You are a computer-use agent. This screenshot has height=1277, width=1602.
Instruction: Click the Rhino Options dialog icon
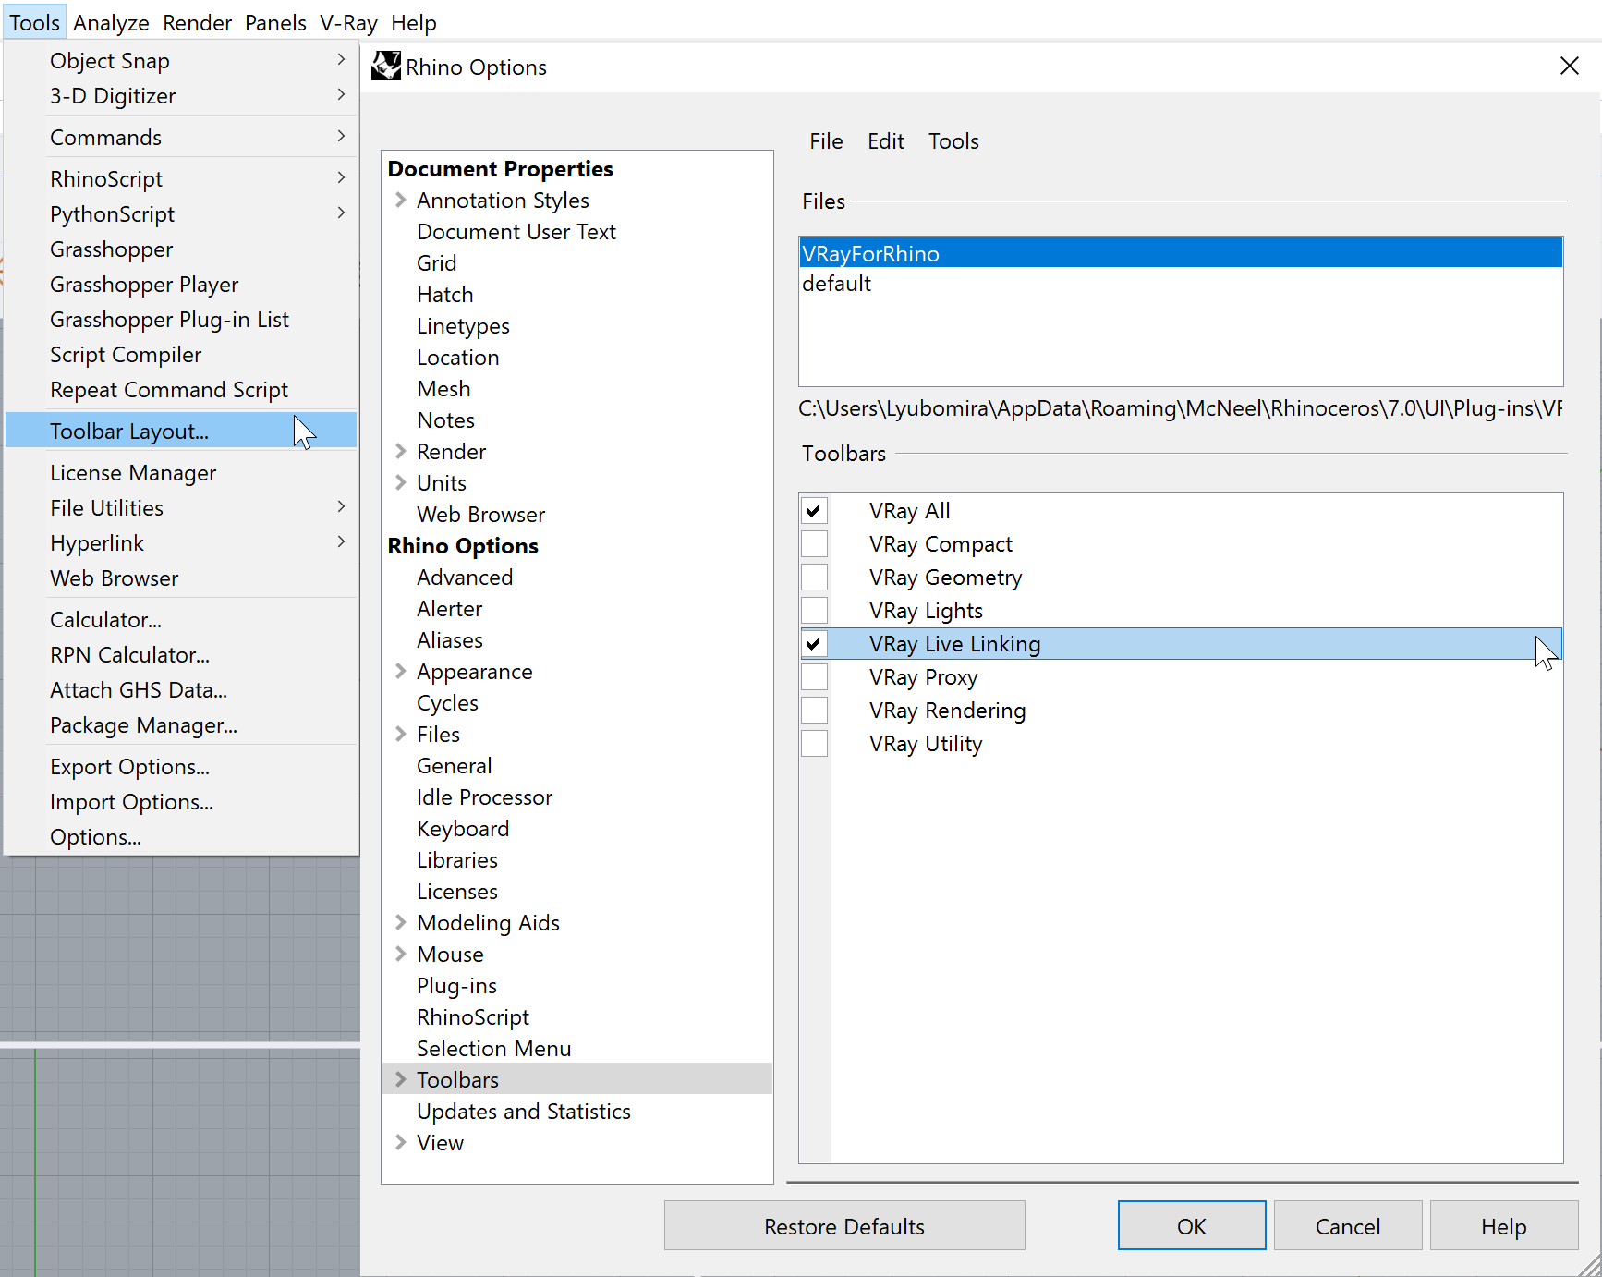click(386, 67)
